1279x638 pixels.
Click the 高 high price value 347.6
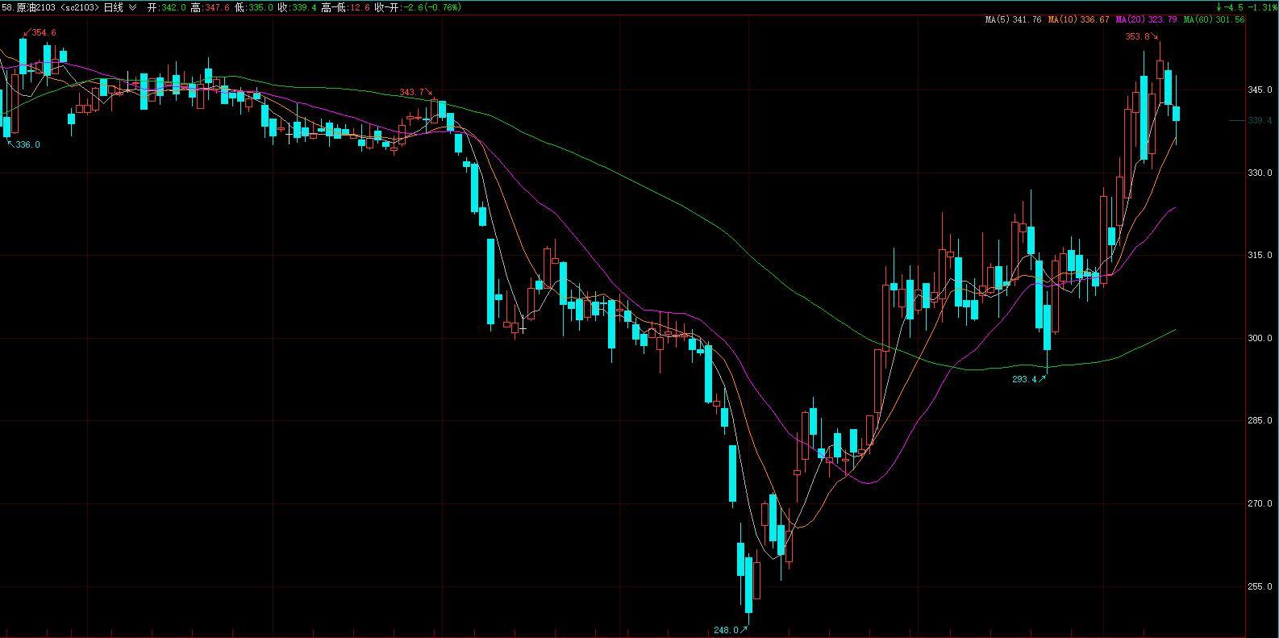click(217, 7)
